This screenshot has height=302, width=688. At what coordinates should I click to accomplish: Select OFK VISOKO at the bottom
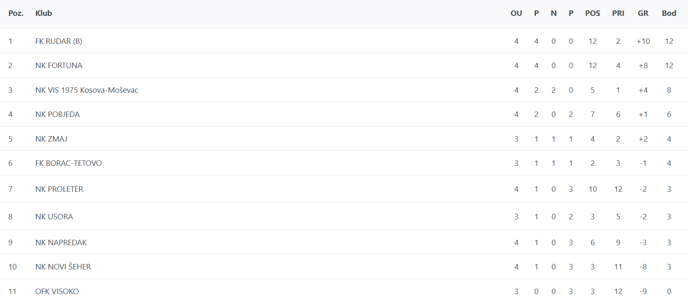pyautogui.click(x=57, y=292)
